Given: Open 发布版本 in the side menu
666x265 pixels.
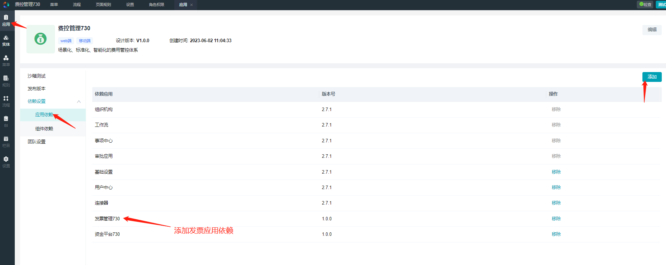Looking at the screenshot, I should coord(37,89).
